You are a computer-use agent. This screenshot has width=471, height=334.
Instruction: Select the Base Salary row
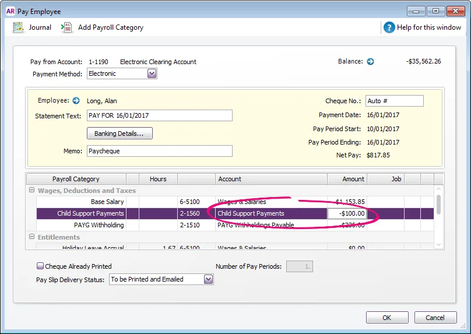235,202
